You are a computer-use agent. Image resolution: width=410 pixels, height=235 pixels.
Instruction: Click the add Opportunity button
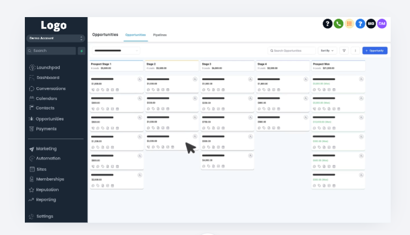(x=375, y=51)
